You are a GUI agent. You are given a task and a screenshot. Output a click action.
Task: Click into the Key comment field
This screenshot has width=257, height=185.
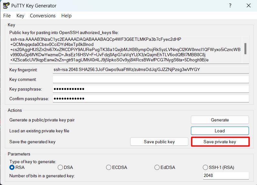tap(151, 79)
